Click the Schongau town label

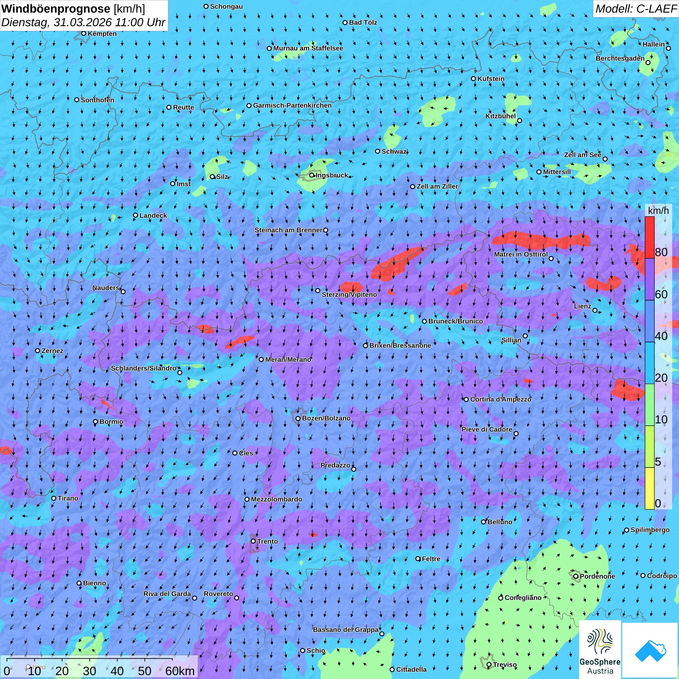click(226, 6)
